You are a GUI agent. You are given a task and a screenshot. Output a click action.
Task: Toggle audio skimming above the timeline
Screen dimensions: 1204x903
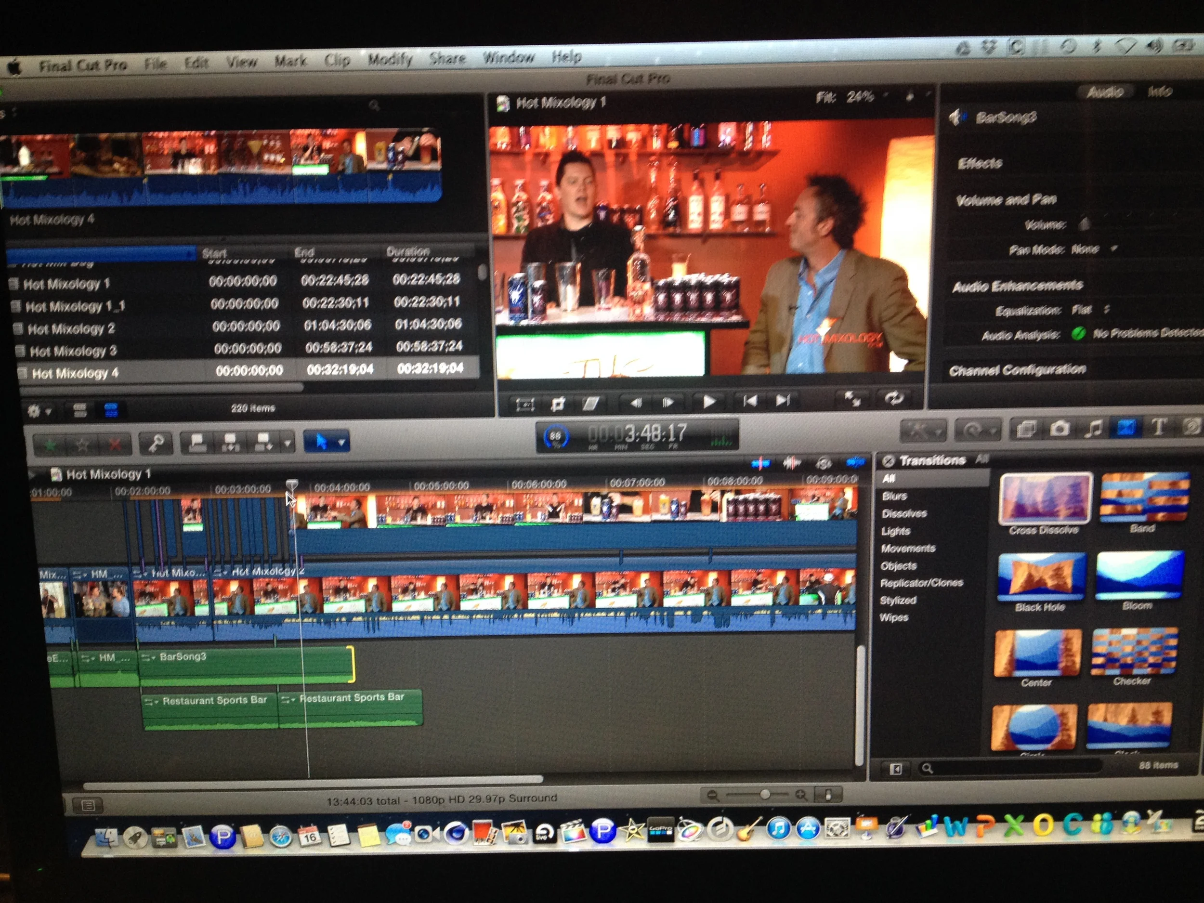792,463
